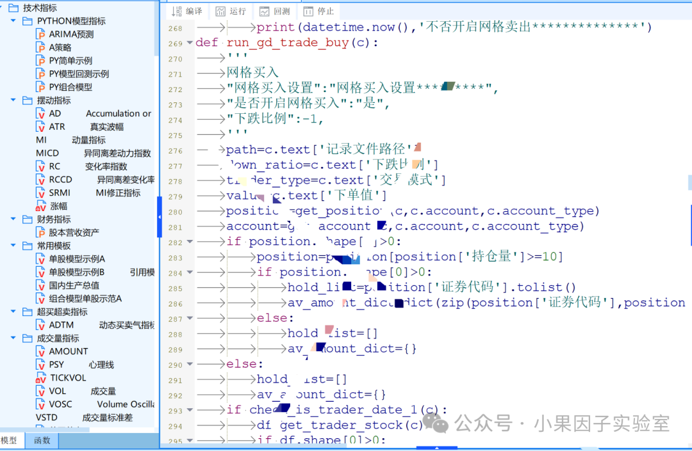Click the sidebar collapse arrow handle
The height and width of the screenshot is (451, 692).
[x=160, y=217]
